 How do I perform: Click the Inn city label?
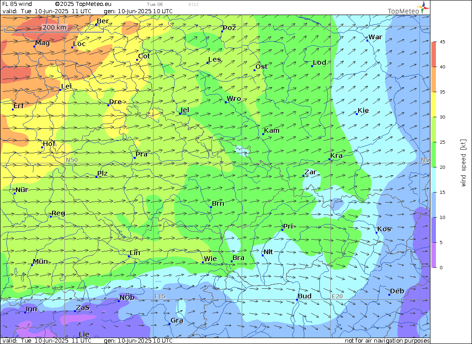[32, 309]
